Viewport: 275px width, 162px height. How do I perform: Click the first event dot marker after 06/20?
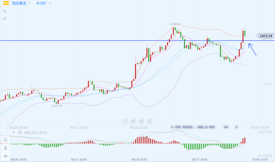(x=172, y=127)
